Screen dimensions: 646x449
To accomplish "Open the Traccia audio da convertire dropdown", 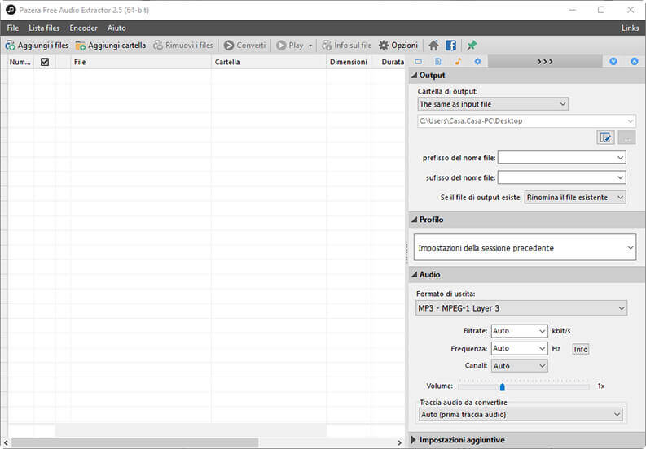I will pyautogui.click(x=521, y=414).
